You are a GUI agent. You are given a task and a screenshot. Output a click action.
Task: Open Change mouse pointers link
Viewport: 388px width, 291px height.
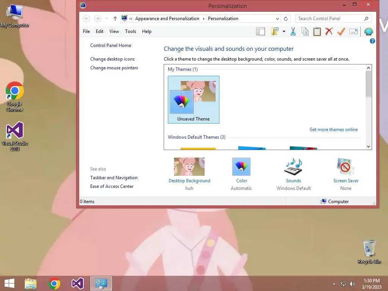pos(114,68)
